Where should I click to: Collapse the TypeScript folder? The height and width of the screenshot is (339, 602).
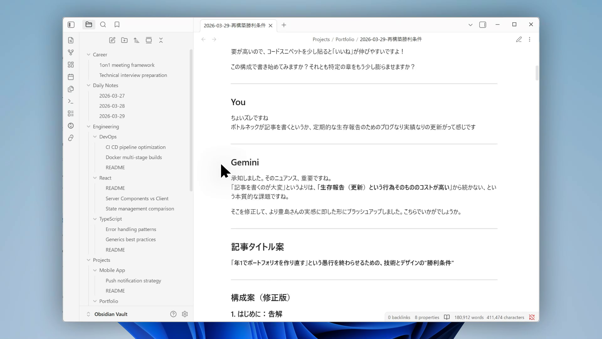click(95, 219)
